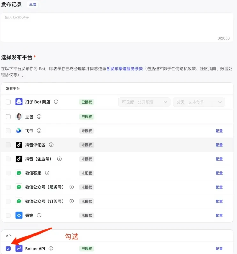Open info tooltip beside 抖音评论区

click(x=51, y=145)
